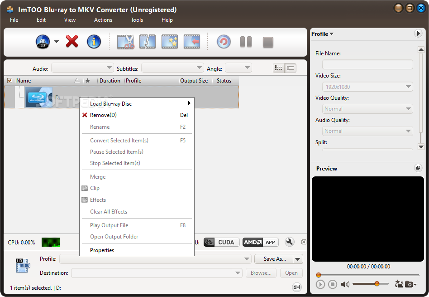Click the CPU usage graph

(x=51, y=242)
